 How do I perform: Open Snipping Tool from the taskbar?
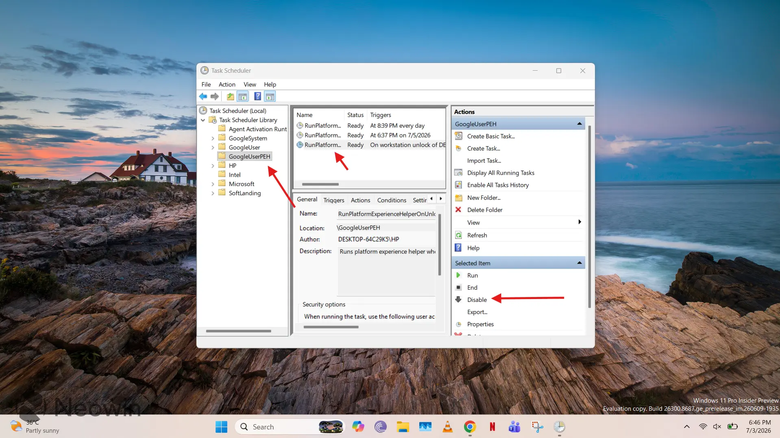pos(537,427)
